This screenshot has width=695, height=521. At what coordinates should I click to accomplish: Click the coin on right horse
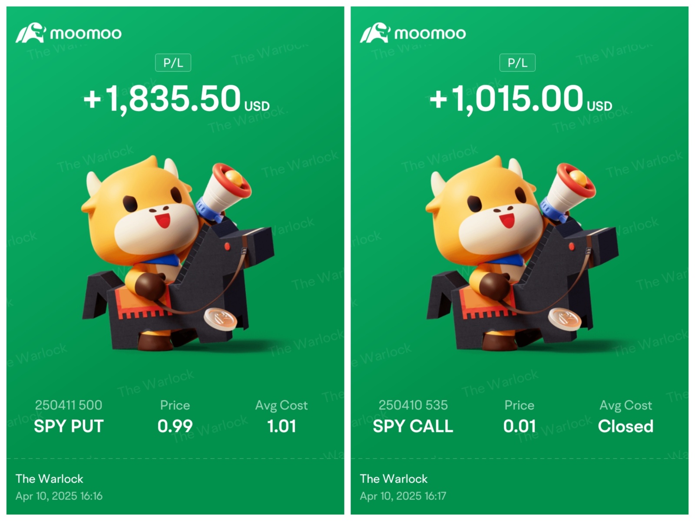click(565, 319)
